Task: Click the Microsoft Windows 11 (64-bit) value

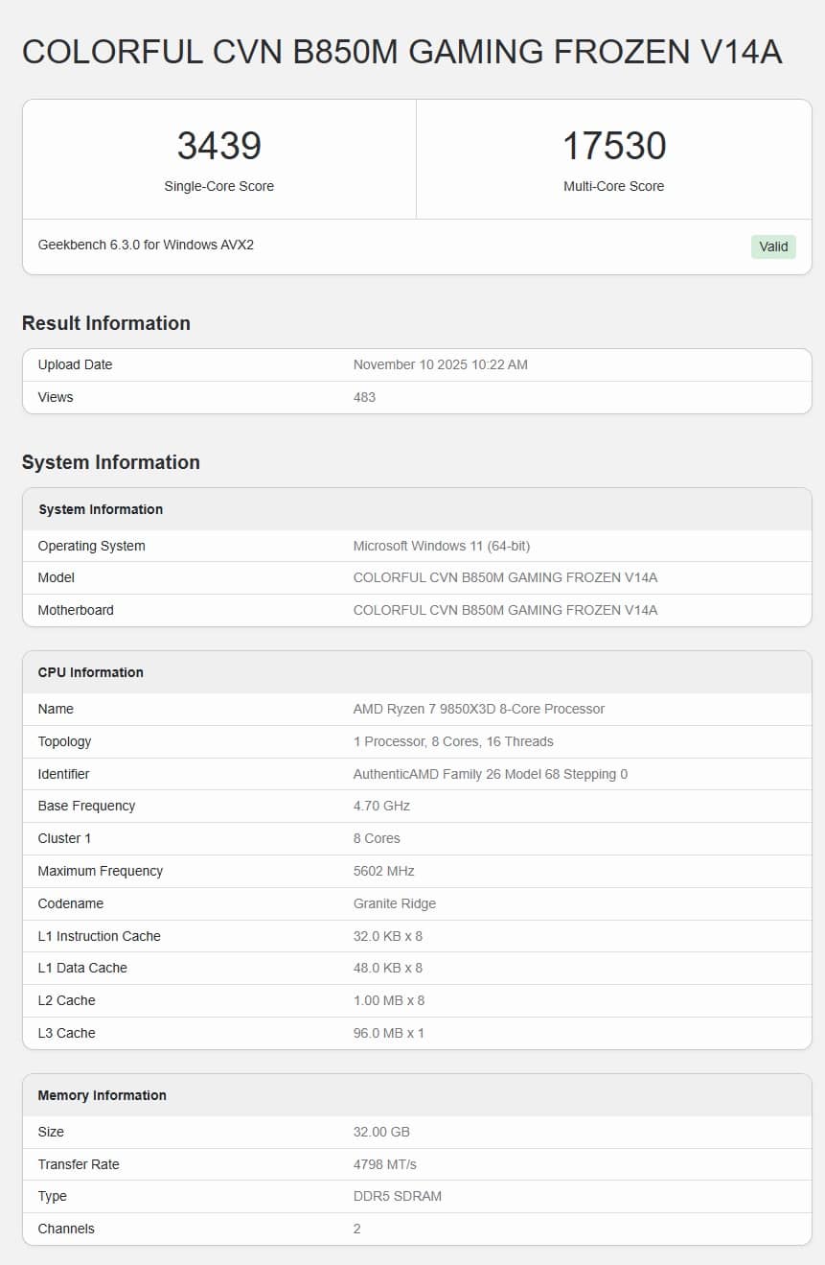Action: click(441, 546)
